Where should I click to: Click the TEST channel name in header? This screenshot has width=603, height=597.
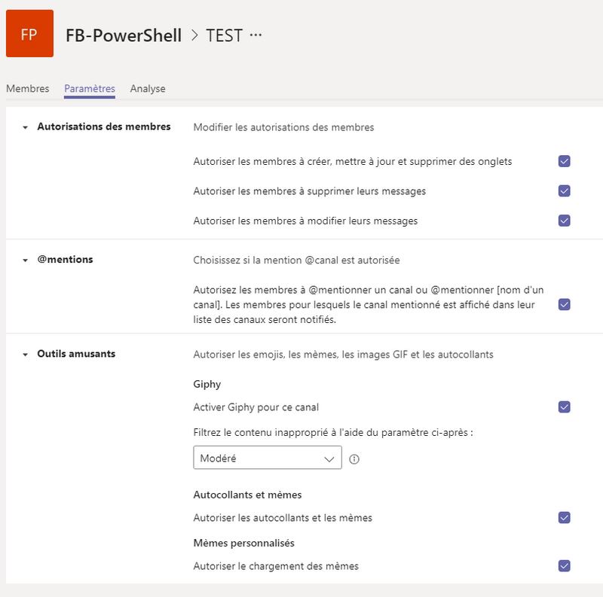coord(224,35)
